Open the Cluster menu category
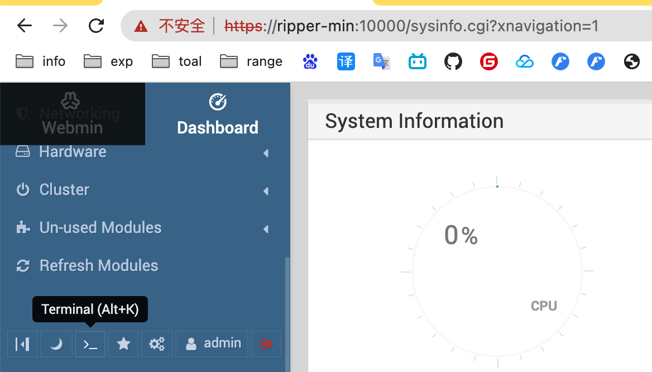This screenshot has height=372, width=652. pos(64,190)
